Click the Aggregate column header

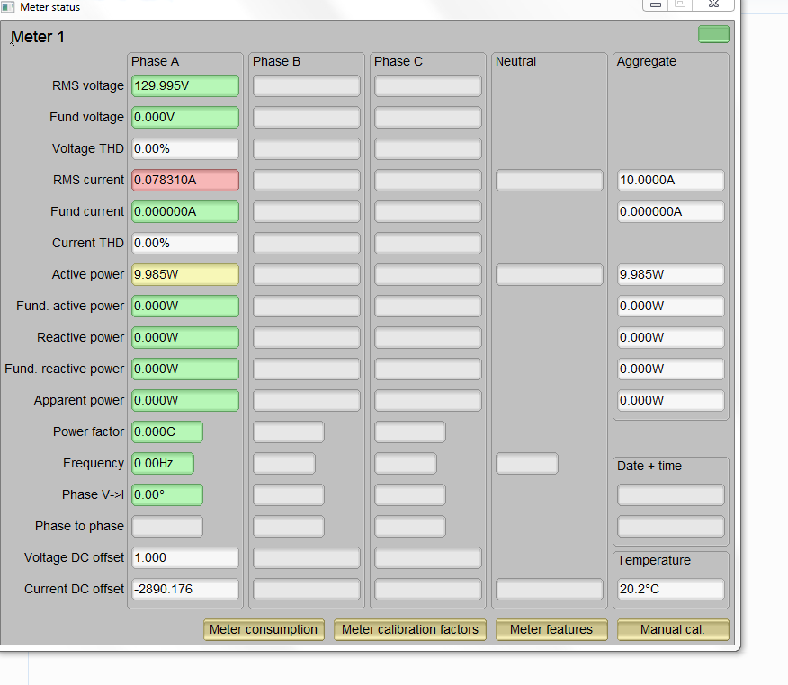coord(646,62)
